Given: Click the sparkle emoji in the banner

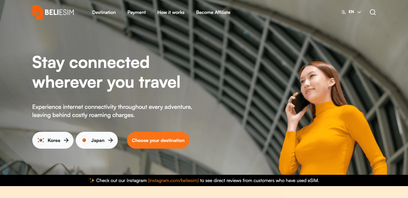Looking at the screenshot, I should point(92,181).
